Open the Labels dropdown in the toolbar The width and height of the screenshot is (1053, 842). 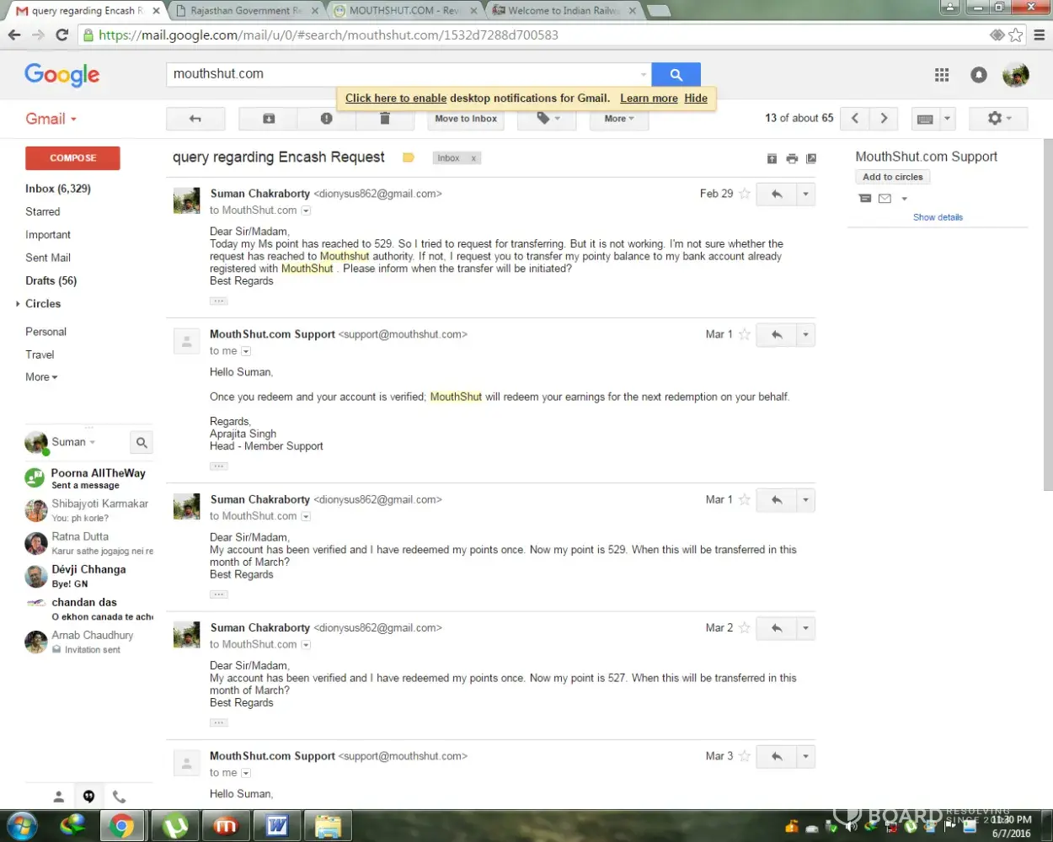[x=546, y=119]
